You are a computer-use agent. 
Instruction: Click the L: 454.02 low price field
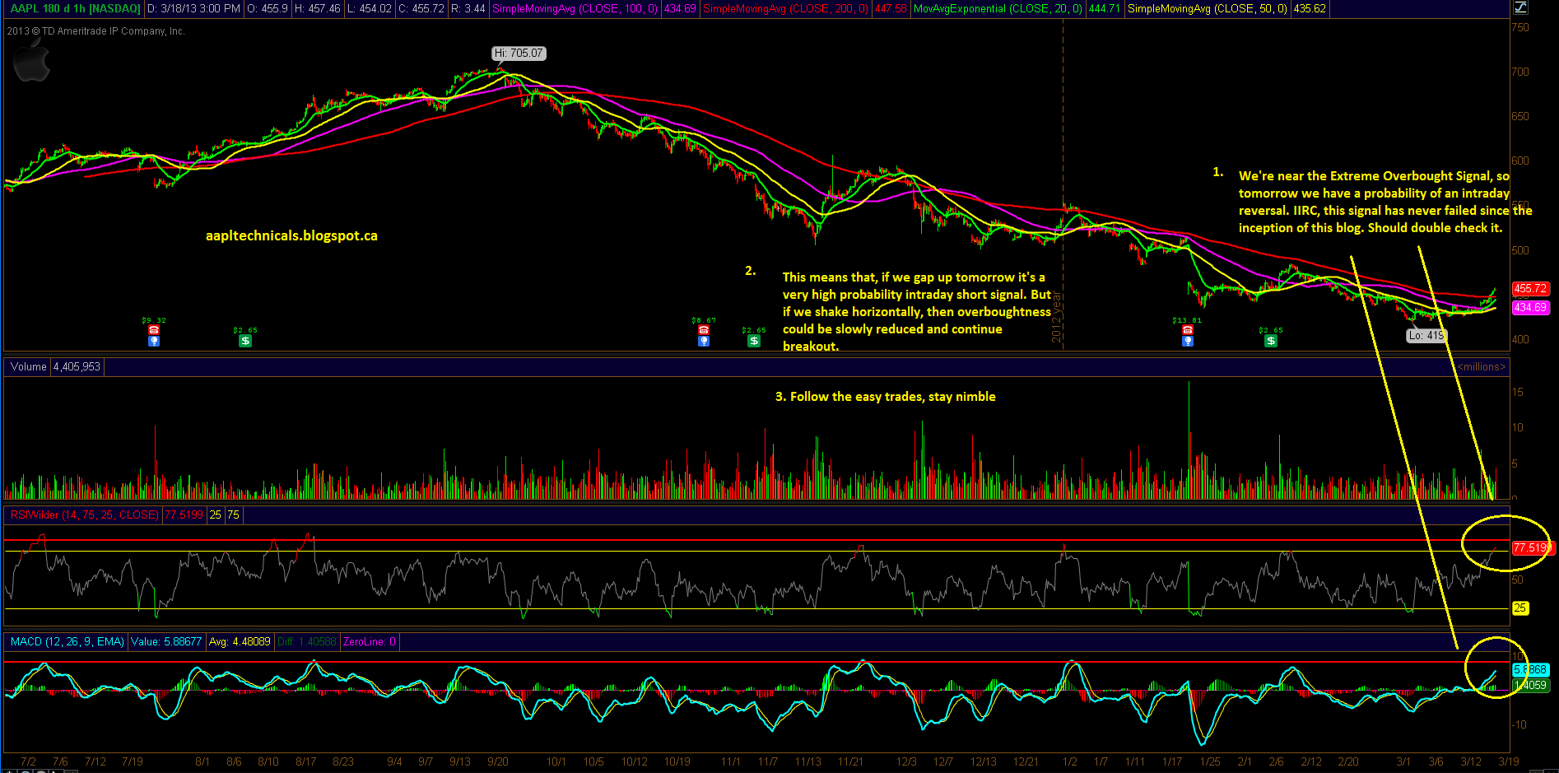(369, 8)
